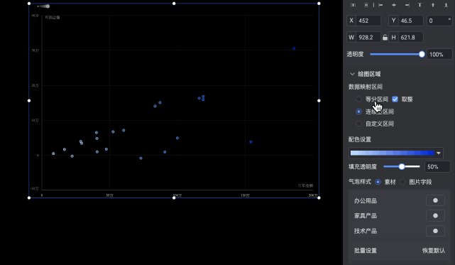Click the 透明度 opacity slider handle
This screenshot has height=265, width=455.
[422, 54]
